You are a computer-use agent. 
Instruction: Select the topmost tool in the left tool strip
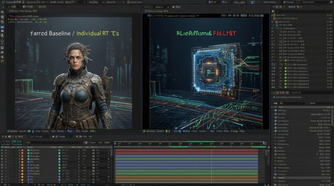pos(2,12)
